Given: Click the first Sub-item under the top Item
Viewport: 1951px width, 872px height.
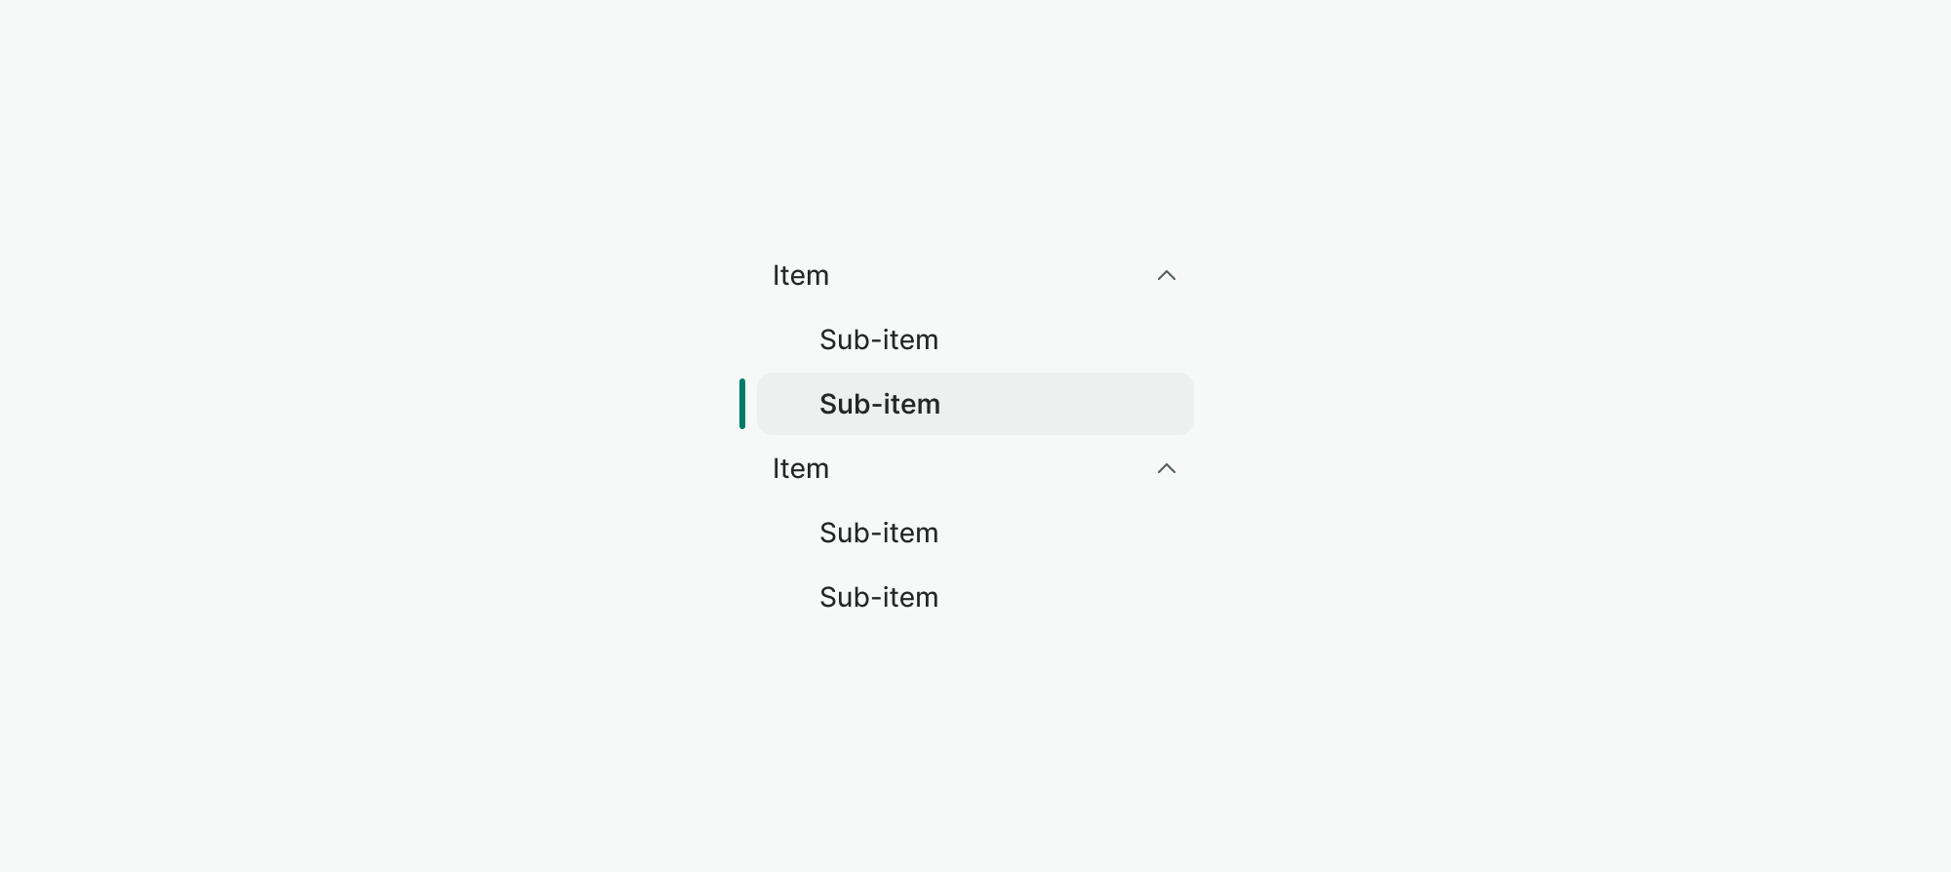Looking at the screenshot, I should pos(878,339).
